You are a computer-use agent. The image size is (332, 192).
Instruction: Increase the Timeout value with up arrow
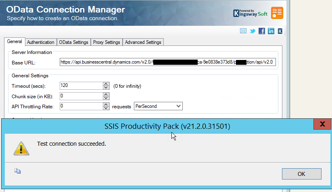106,84
